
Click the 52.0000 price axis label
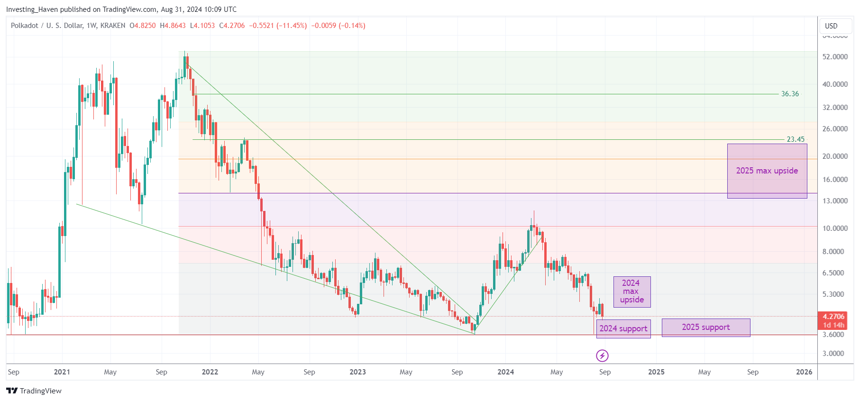[835, 57]
